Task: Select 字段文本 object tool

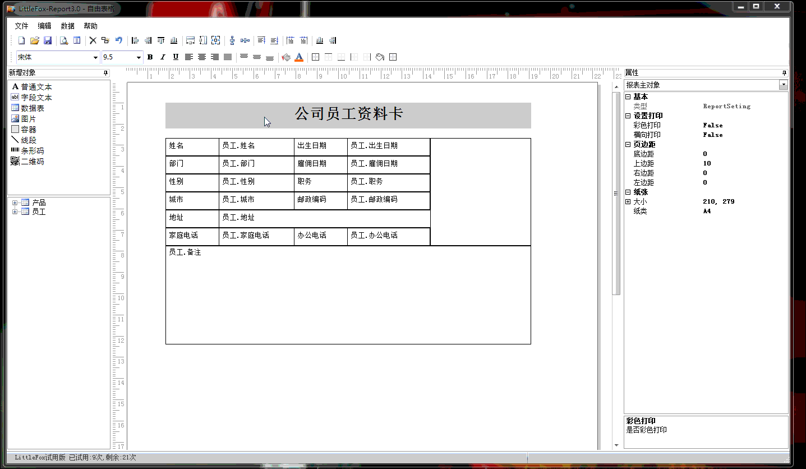Action: point(32,98)
